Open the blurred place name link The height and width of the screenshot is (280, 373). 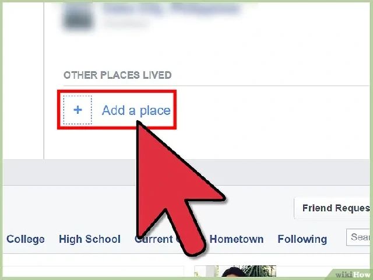(171, 9)
